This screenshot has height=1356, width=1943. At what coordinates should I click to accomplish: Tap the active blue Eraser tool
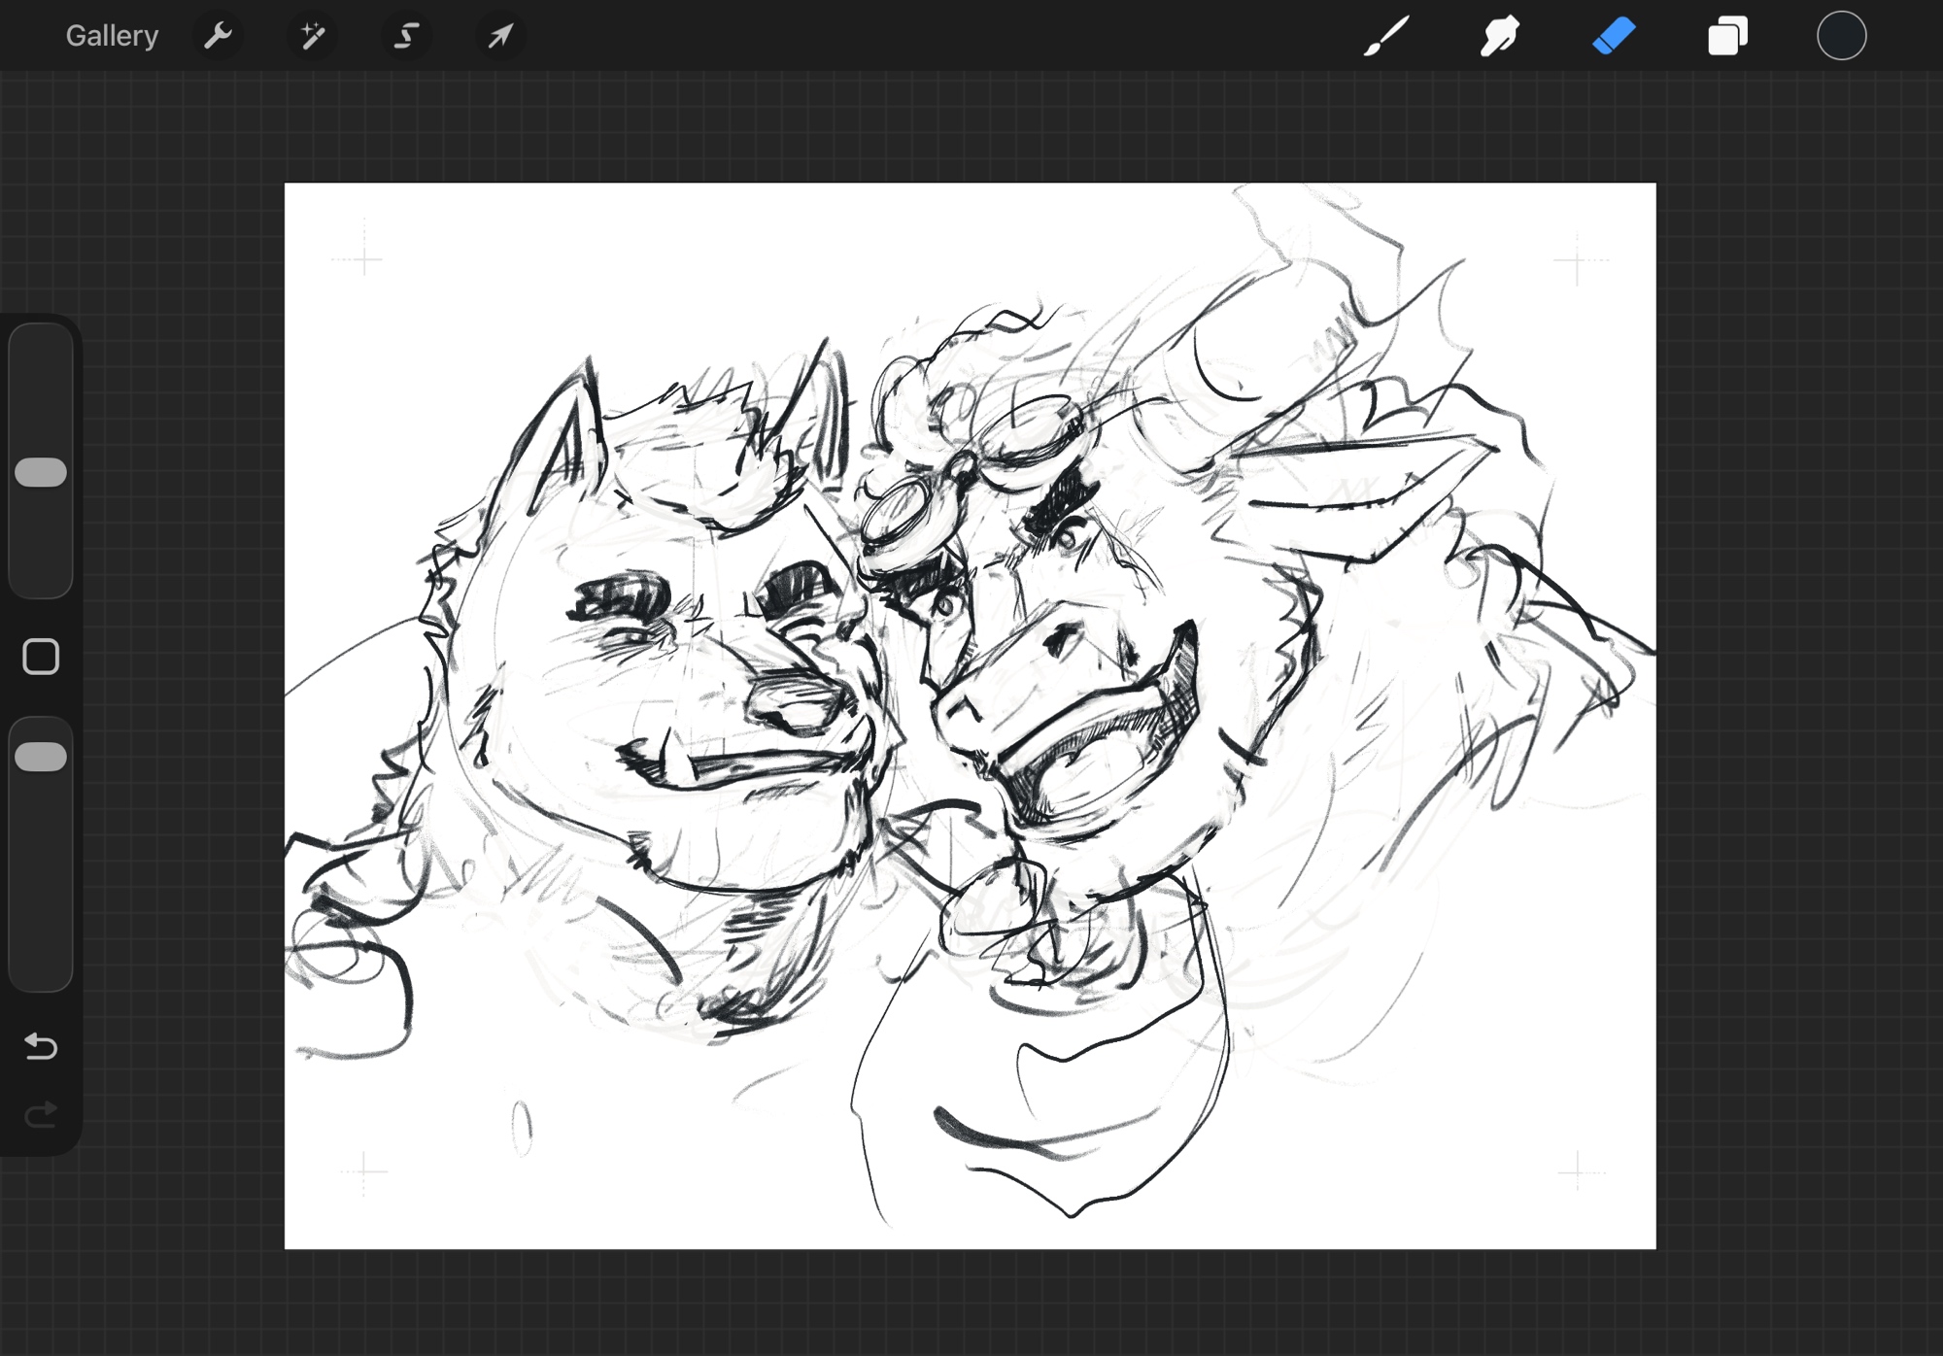pyautogui.click(x=1614, y=36)
